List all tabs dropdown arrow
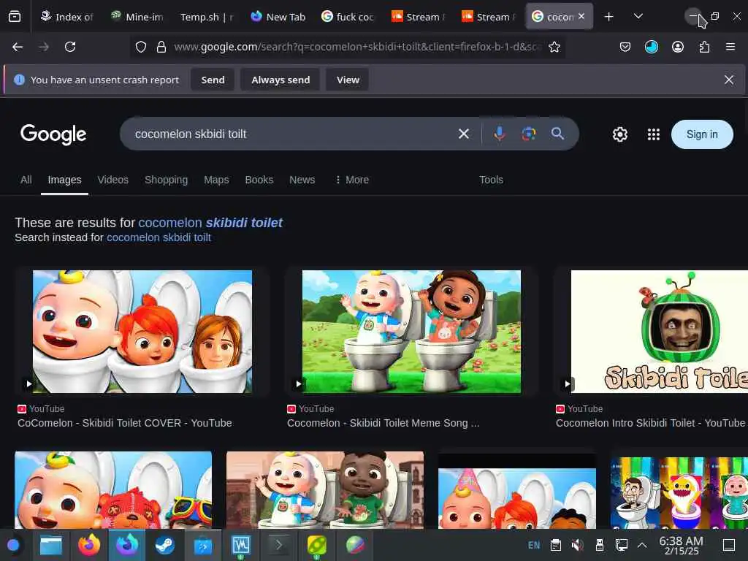The width and height of the screenshot is (748, 561). tap(638, 17)
